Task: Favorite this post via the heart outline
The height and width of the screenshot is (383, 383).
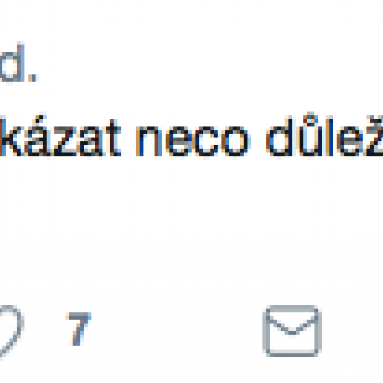Action: [11, 331]
